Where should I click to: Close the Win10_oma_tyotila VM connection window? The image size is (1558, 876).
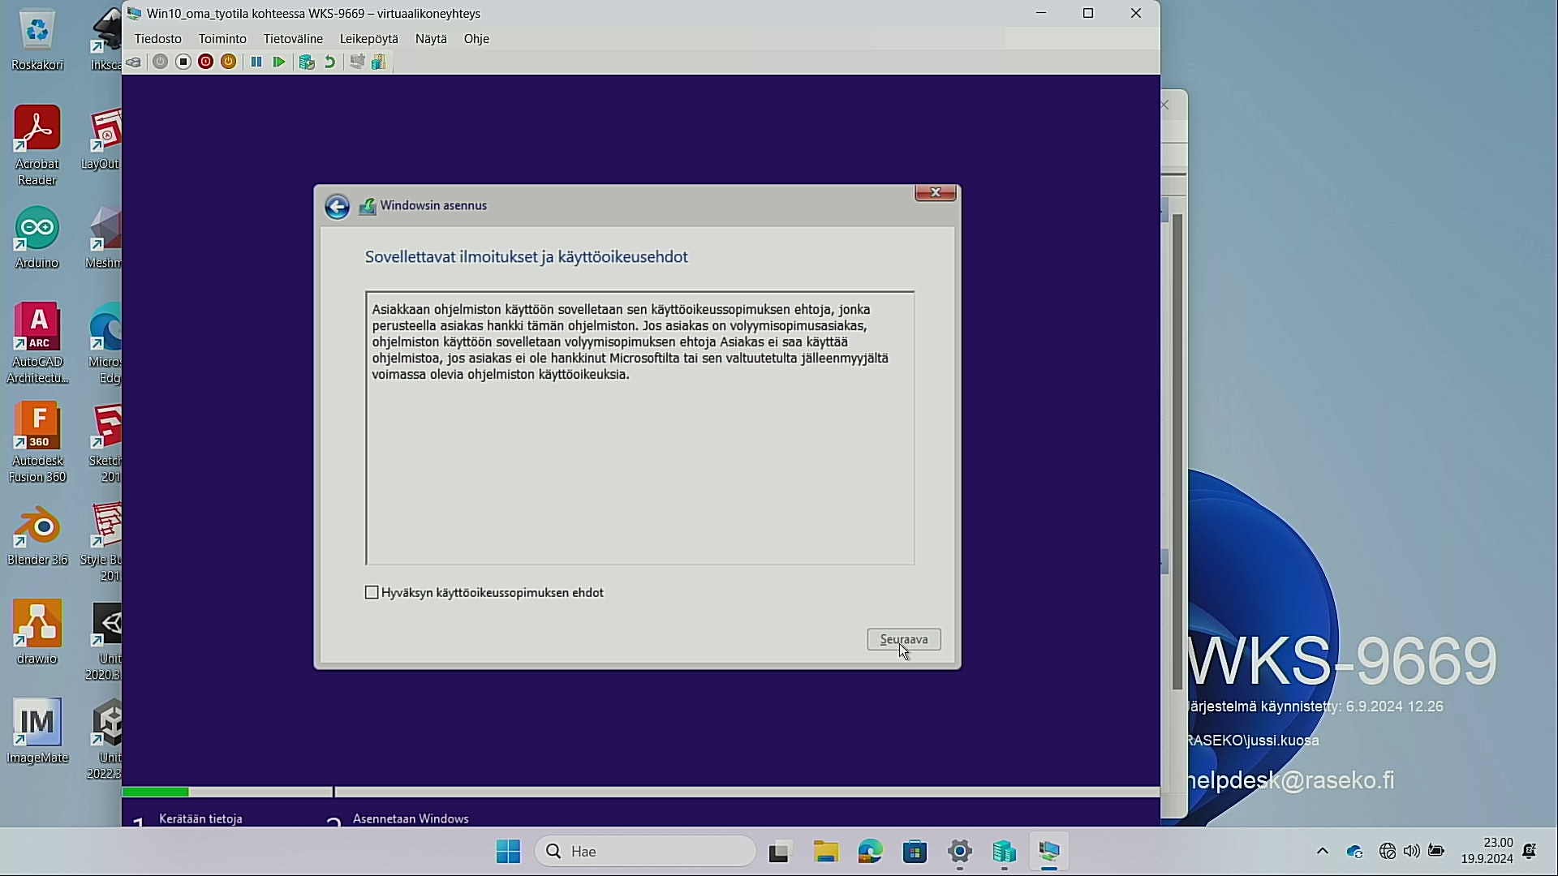coord(1136,14)
